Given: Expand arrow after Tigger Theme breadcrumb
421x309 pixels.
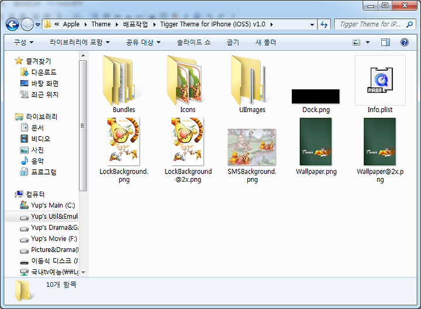Looking at the screenshot, I should coord(271,25).
